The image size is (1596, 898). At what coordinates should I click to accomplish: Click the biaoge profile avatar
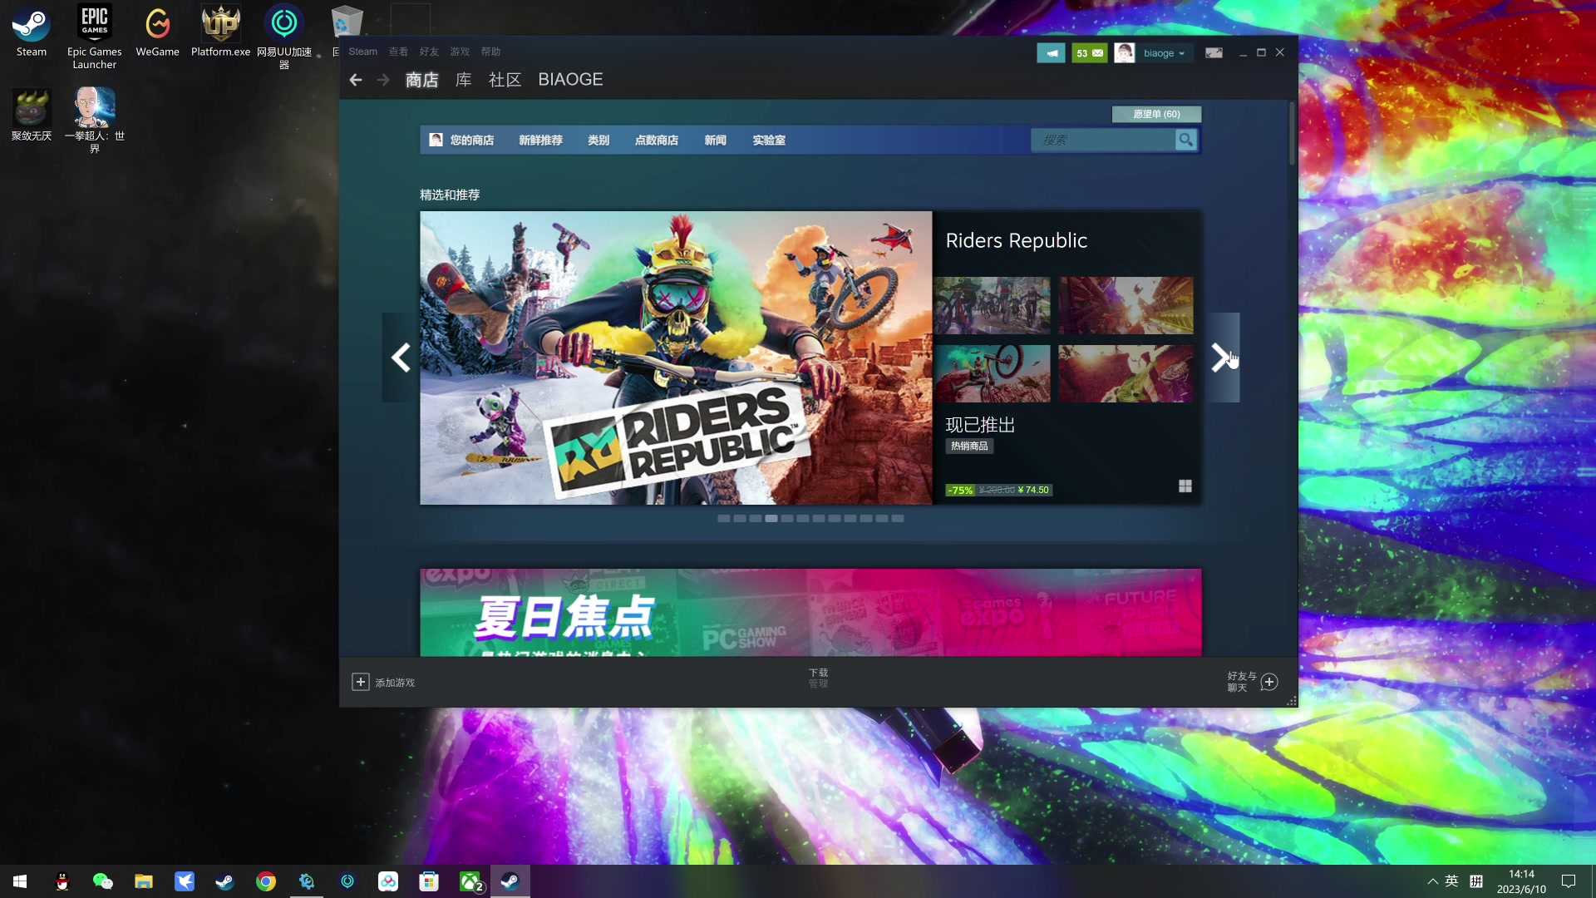click(1125, 52)
